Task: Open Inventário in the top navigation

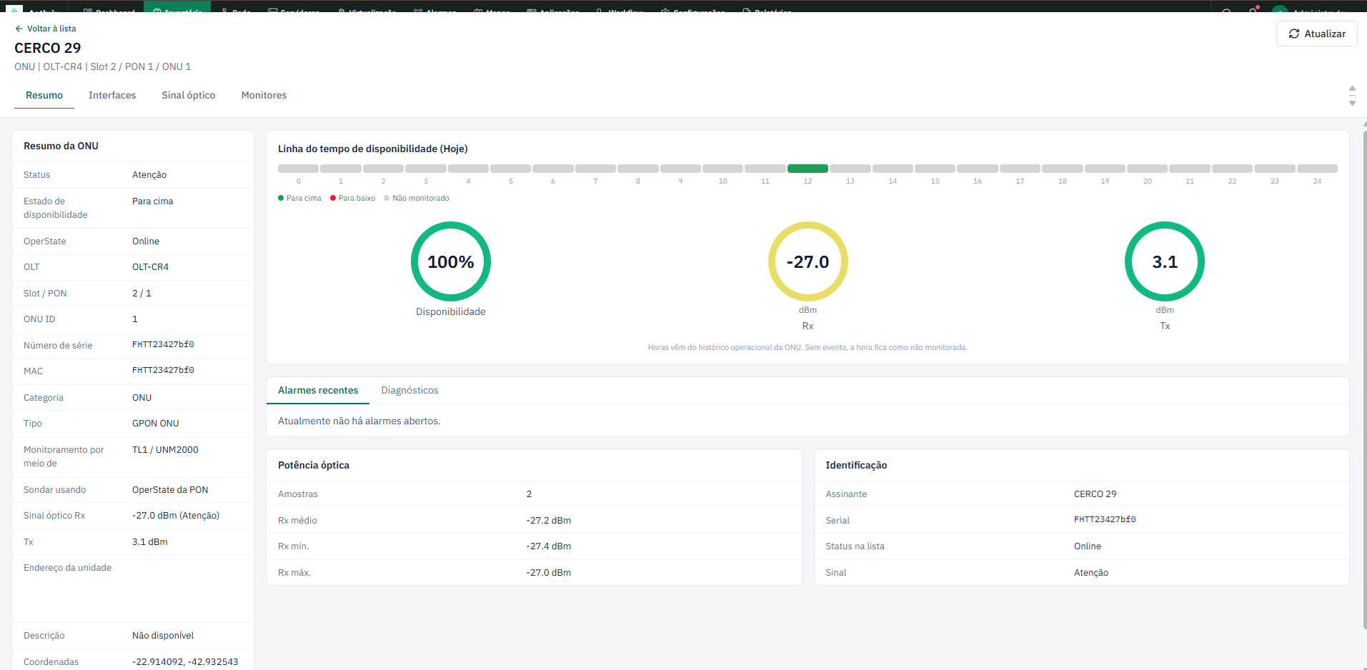Action: 177,7
